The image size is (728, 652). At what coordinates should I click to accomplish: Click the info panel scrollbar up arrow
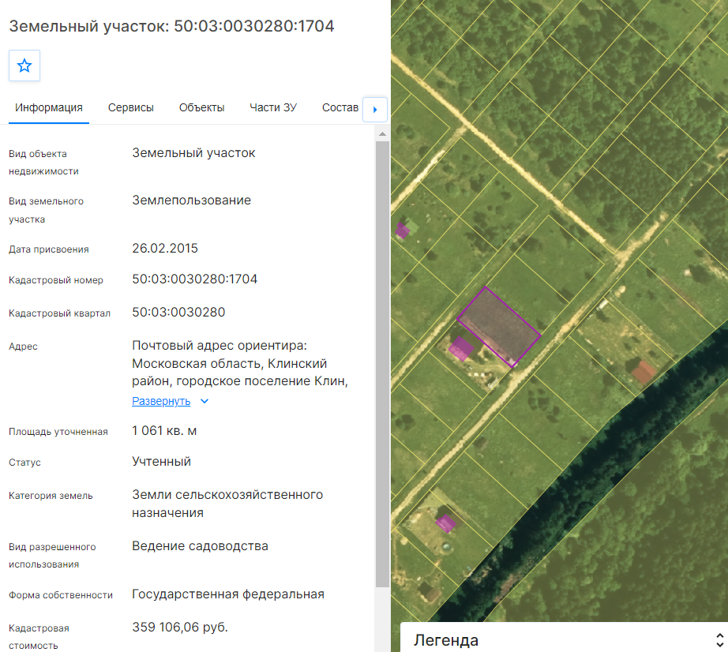[x=382, y=134]
